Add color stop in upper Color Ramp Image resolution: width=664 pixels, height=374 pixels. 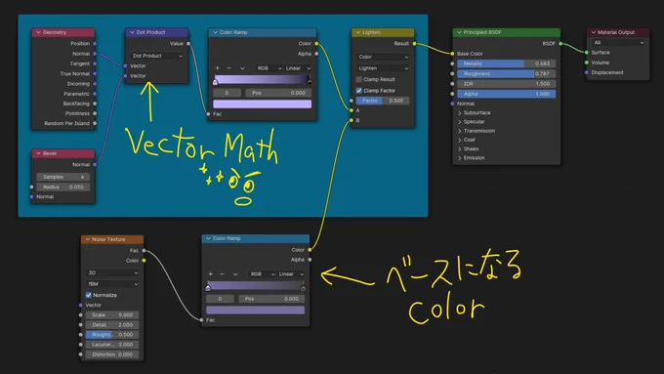(217, 68)
